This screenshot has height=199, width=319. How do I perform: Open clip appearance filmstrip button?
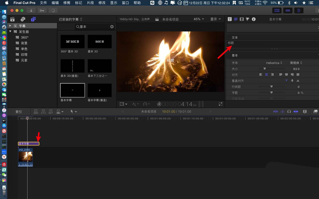[305, 111]
